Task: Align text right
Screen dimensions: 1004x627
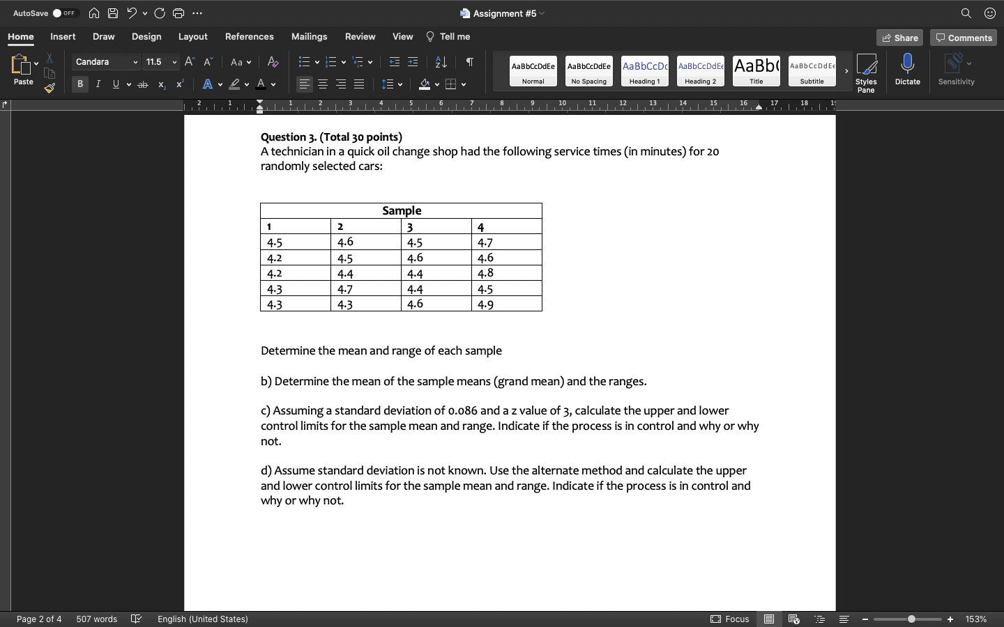Action: click(341, 84)
